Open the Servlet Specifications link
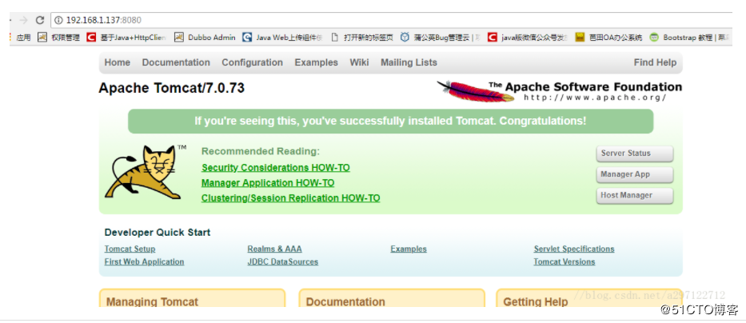The image size is (746, 323). [x=574, y=249]
